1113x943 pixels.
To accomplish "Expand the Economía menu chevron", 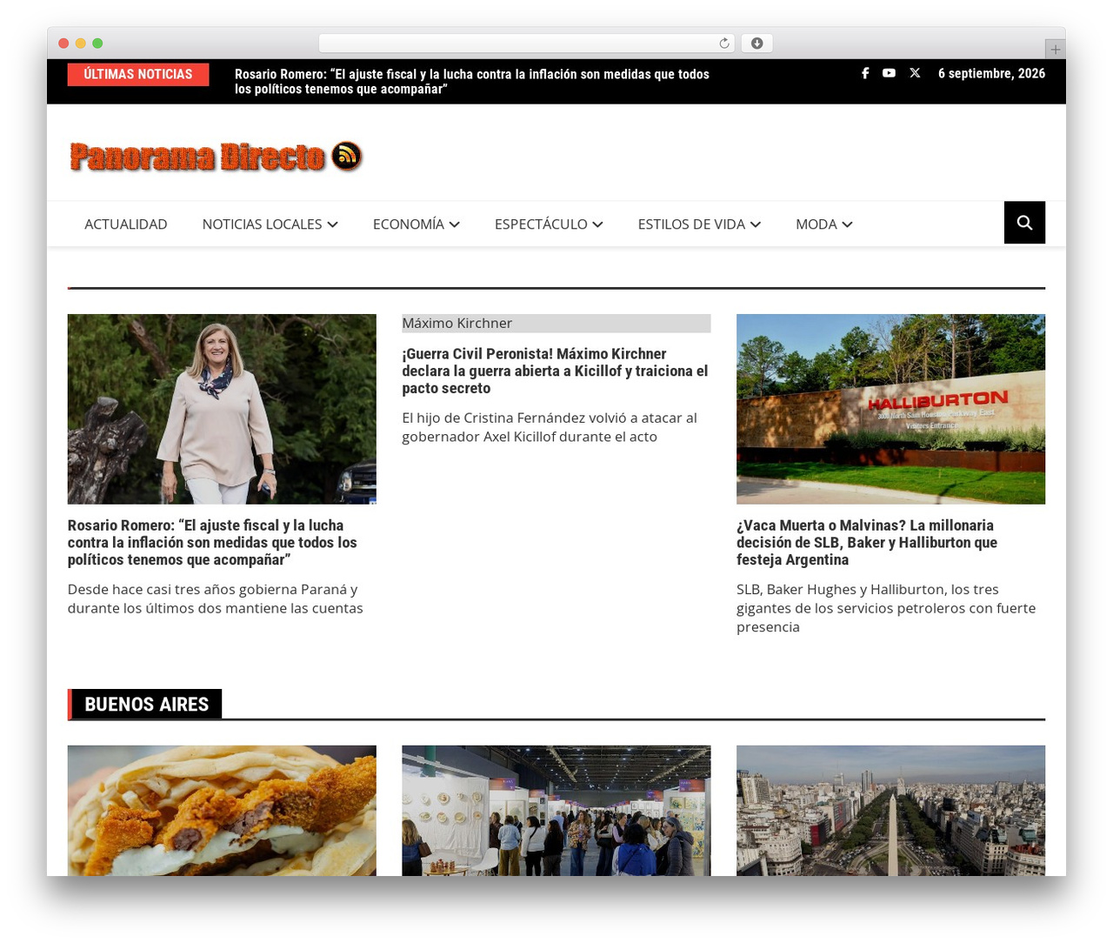I will point(454,224).
